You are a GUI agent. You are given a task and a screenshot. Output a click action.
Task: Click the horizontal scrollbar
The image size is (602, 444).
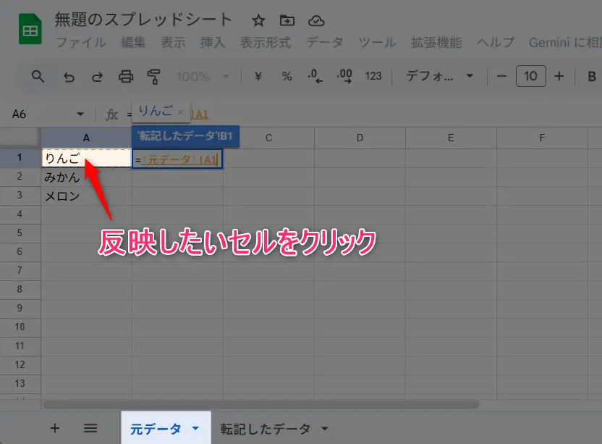(260, 405)
